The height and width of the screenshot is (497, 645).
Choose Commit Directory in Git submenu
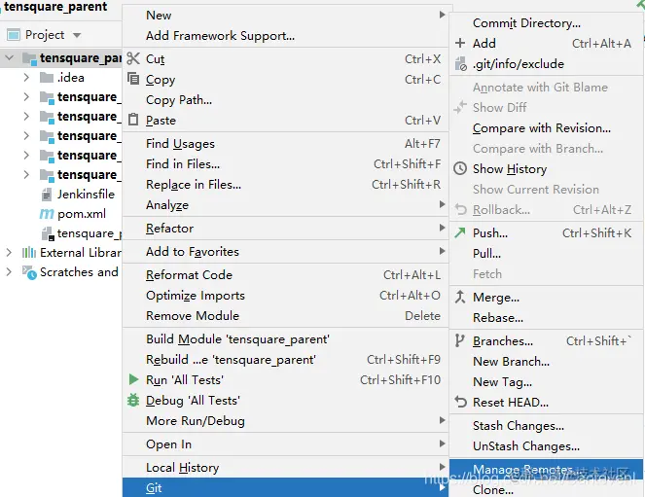pos(547,23)
